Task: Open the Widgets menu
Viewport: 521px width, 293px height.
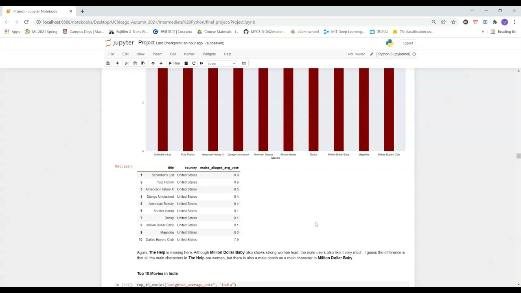Action: (x=209, y=54)
